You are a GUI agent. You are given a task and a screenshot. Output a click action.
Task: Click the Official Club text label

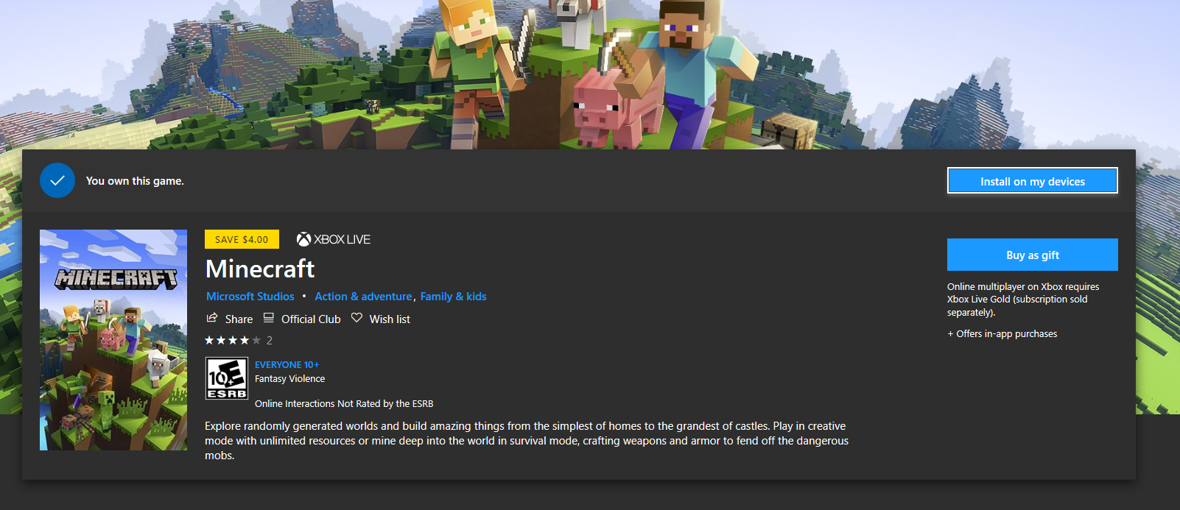[311, 319]
